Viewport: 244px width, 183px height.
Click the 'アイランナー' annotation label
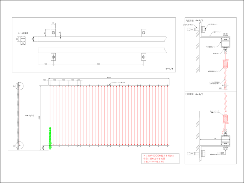tap(216, 54)
